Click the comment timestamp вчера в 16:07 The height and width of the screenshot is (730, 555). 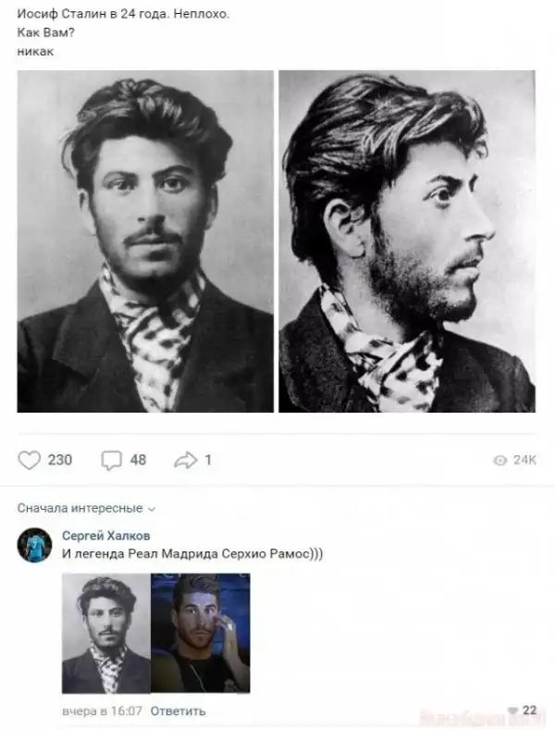102,711
